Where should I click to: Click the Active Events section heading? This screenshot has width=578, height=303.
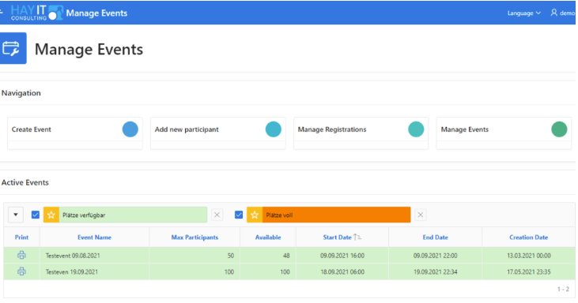(25, 183)
